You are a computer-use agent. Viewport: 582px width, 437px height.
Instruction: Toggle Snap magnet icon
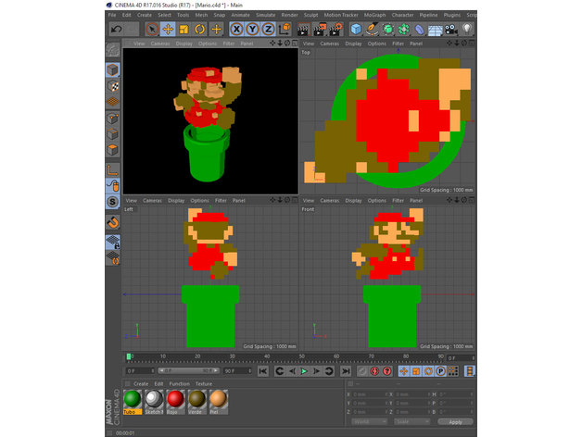point(112,222)
